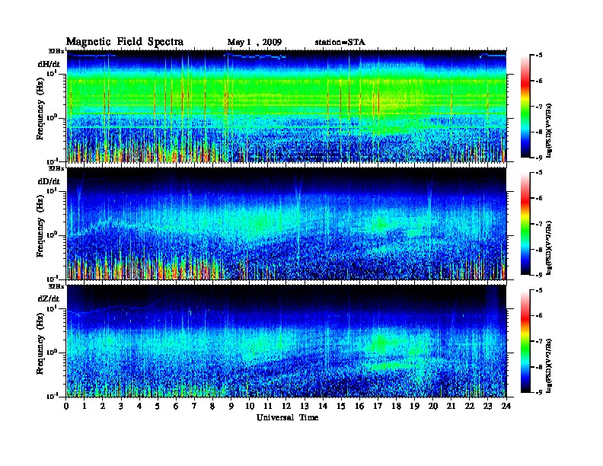Click the color bar beside dD/dt panel

(x=525, y=224)
